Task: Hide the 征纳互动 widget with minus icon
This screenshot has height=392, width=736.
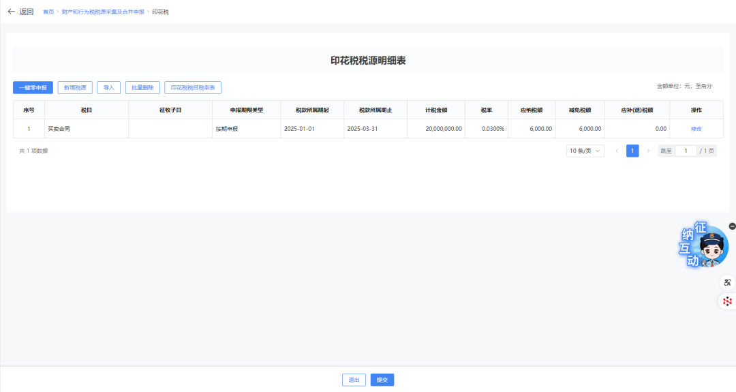Action: pos(732,226)
